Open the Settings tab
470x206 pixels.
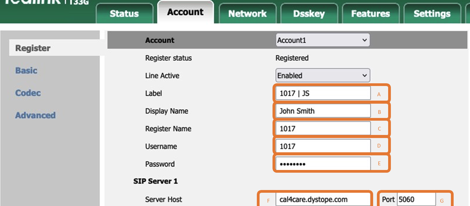tap(432, 14)
